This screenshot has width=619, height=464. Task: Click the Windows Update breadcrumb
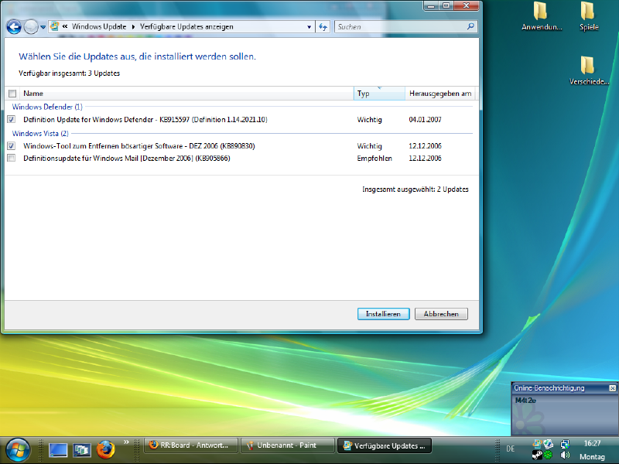pos(99,26)
